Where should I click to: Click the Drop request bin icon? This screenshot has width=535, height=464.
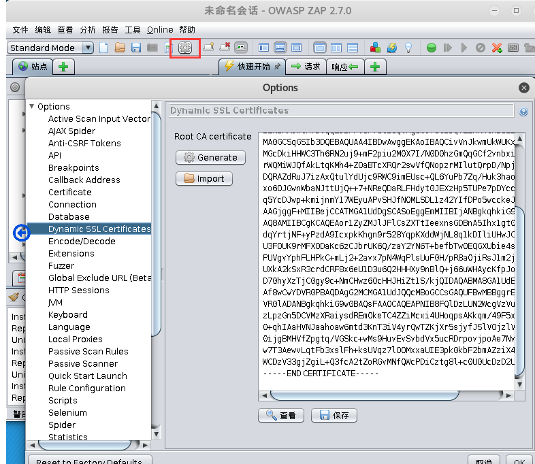(481, 48)
